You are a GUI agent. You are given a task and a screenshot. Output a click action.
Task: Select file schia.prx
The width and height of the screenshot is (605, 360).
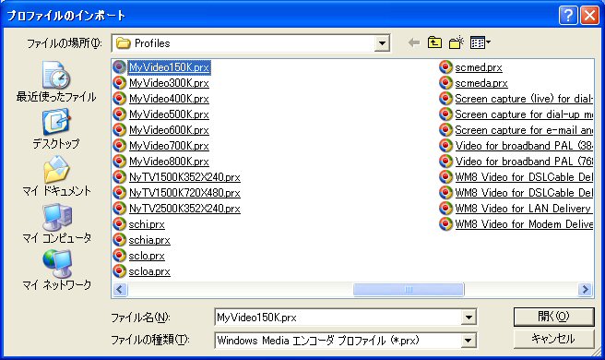click(149, 240)
